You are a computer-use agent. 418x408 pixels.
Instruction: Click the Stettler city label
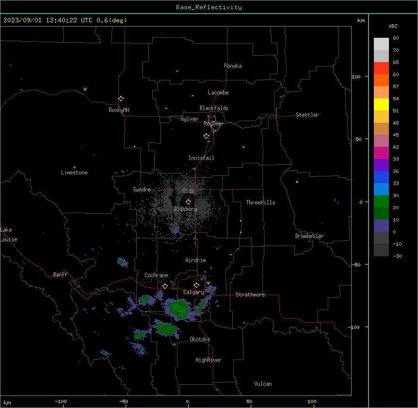[x=307, y=115]
